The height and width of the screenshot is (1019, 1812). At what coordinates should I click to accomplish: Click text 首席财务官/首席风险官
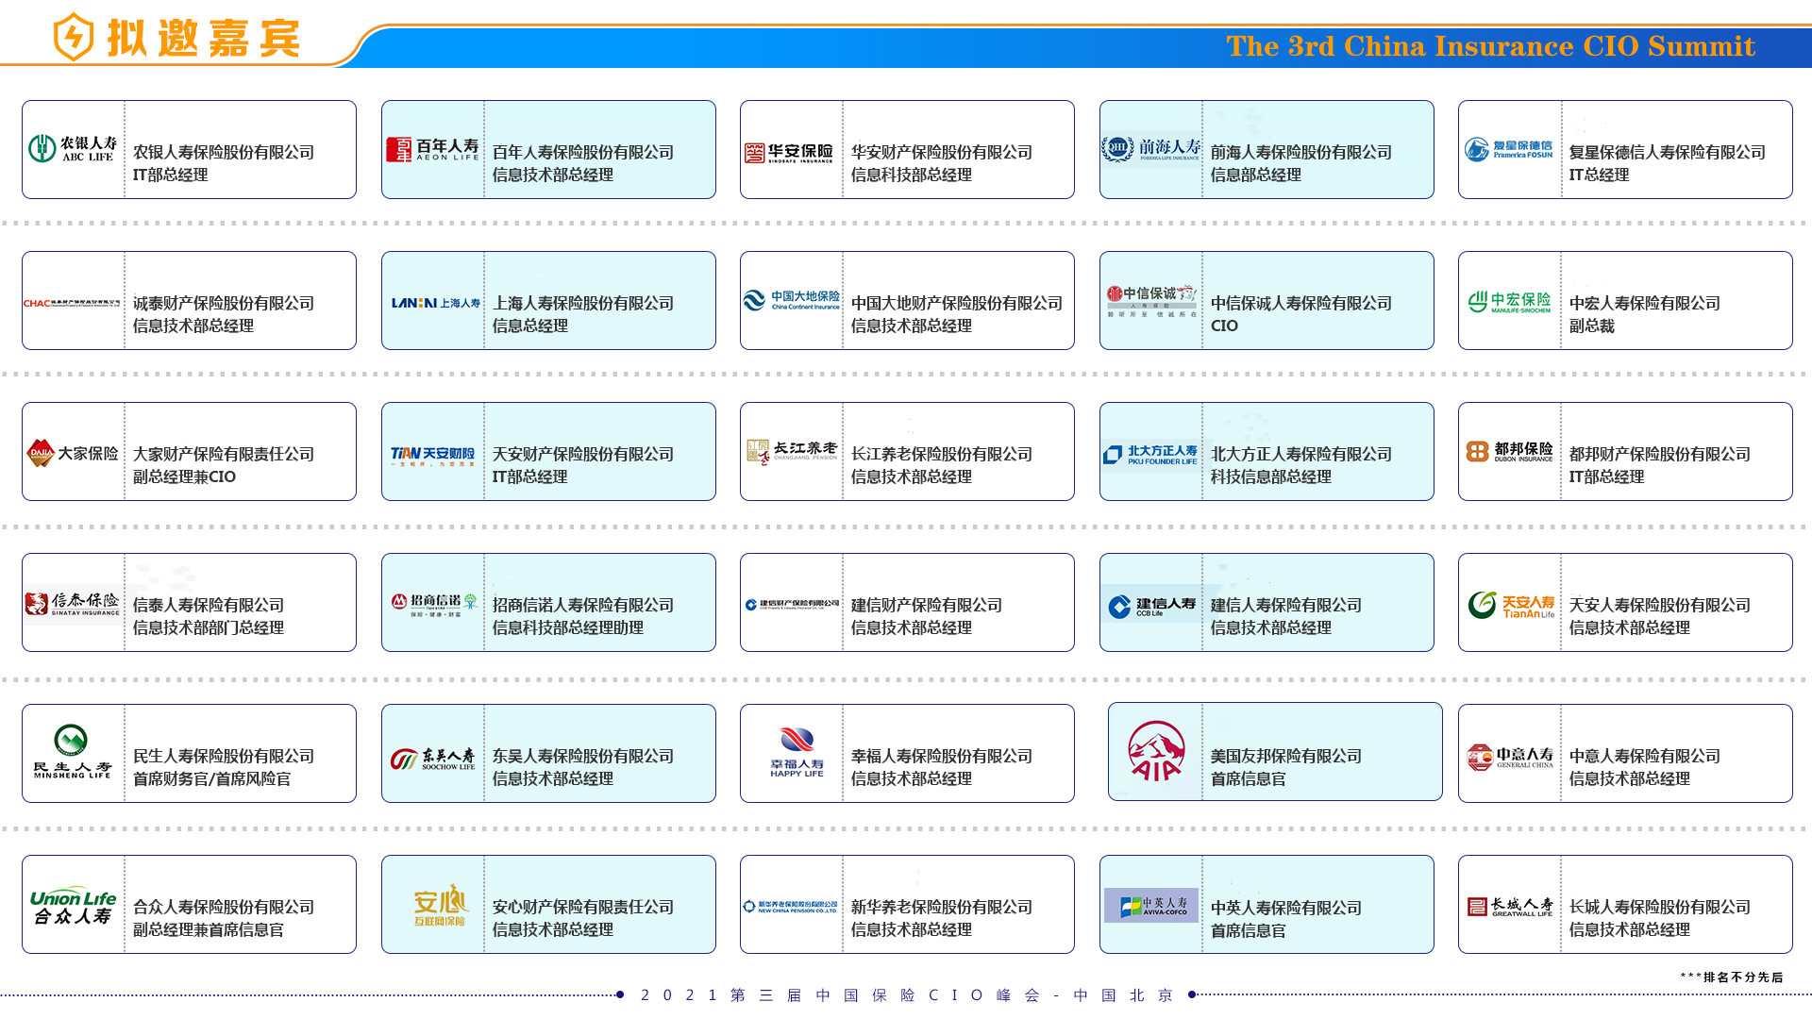pos(211,778)
